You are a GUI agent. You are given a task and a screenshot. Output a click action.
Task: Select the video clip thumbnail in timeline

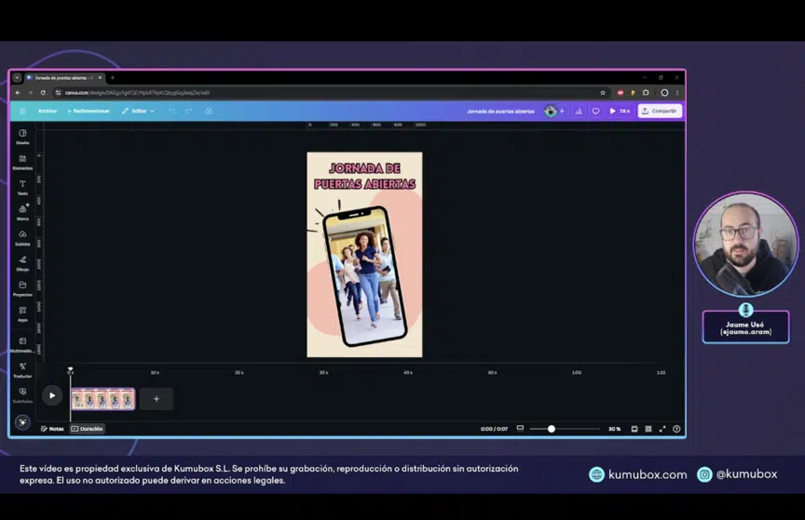[x=102, y=399]
